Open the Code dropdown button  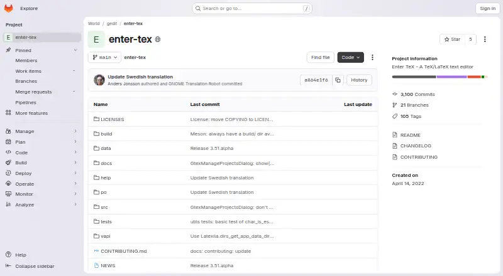pyautogui.click(x=350, y=57)
